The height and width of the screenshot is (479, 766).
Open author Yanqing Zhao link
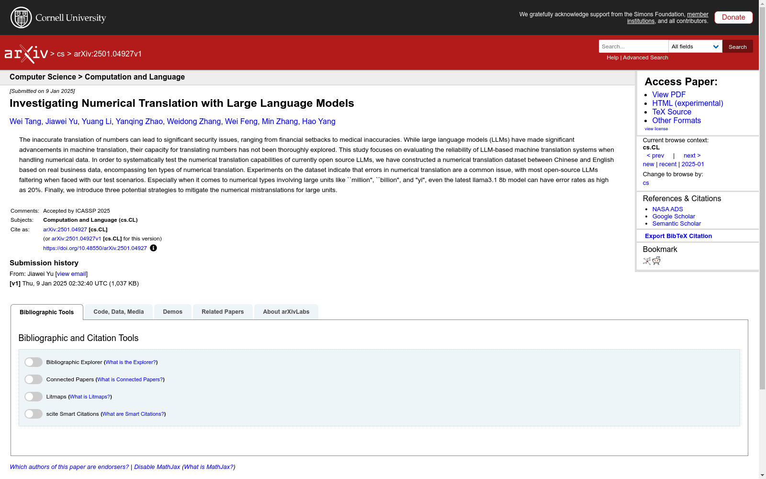coord(139,122)
